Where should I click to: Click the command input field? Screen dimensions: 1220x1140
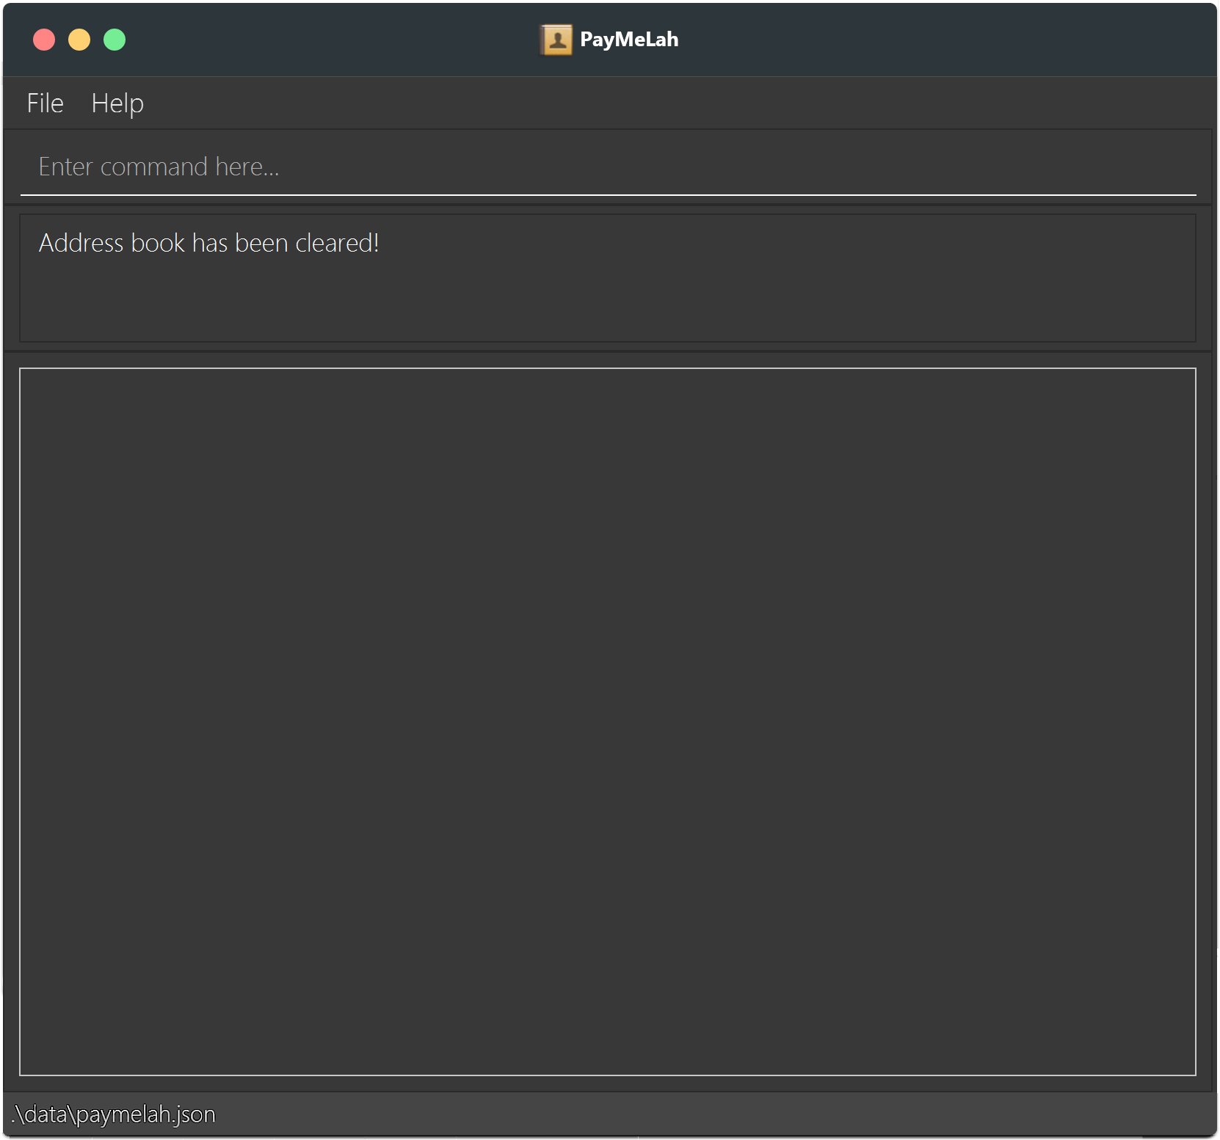608,167
